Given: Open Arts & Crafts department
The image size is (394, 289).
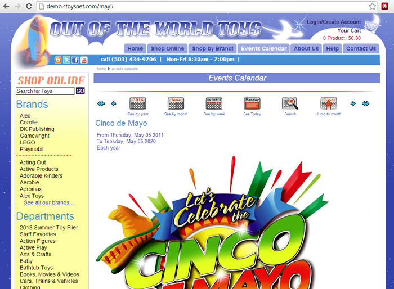Looking at the screenshot, I should [35, 254].
